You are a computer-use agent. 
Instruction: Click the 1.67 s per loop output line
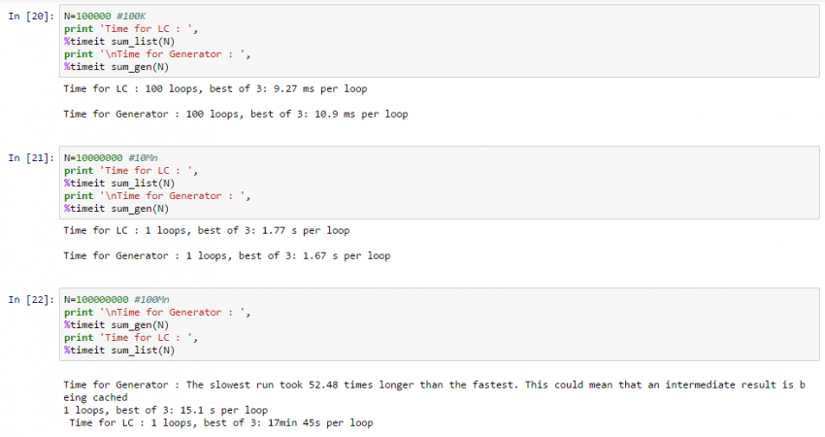coord(226,256)
